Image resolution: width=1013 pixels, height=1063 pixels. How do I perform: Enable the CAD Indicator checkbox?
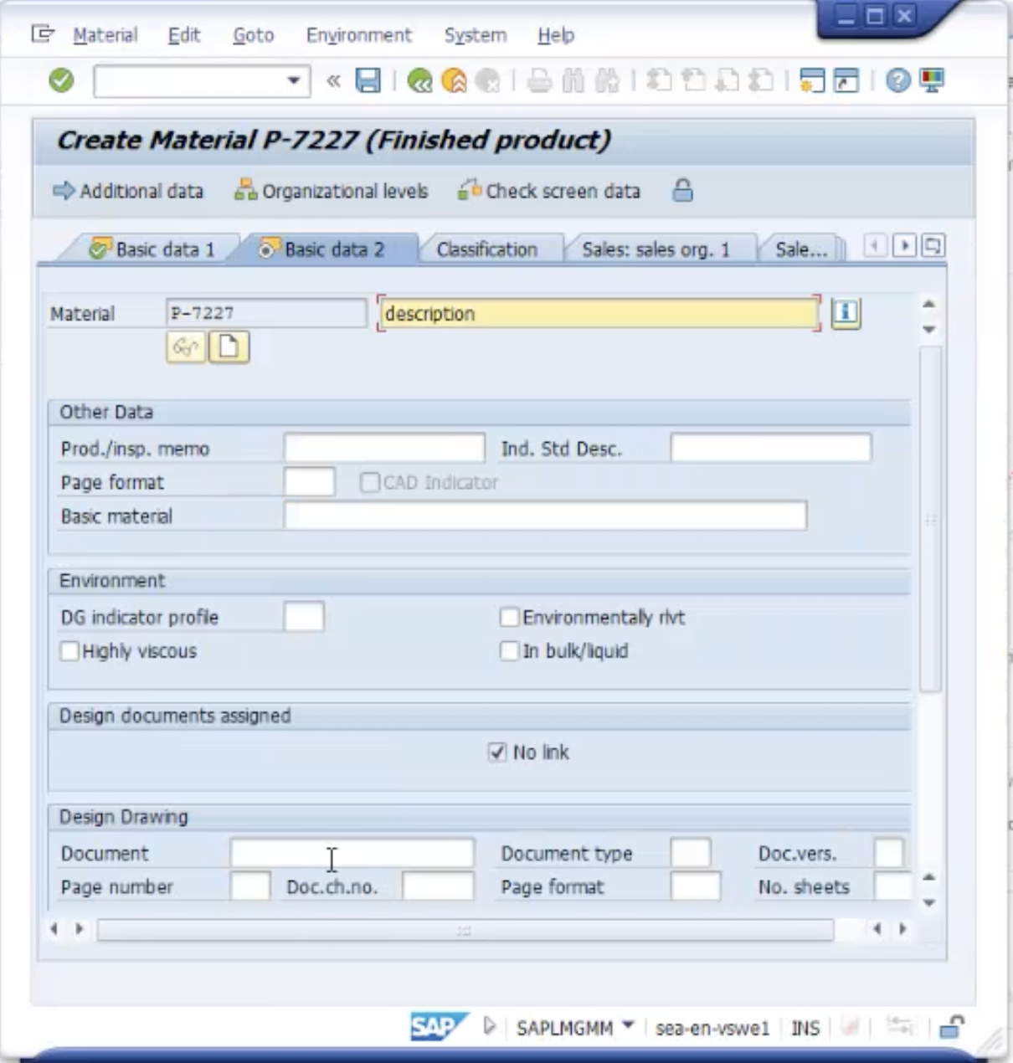(x=371, y=482)
